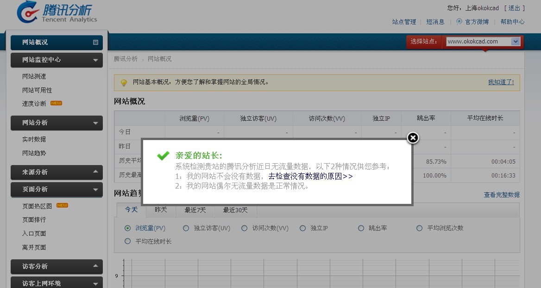Click the 85.73% bounce rate cell

point(436,162)
